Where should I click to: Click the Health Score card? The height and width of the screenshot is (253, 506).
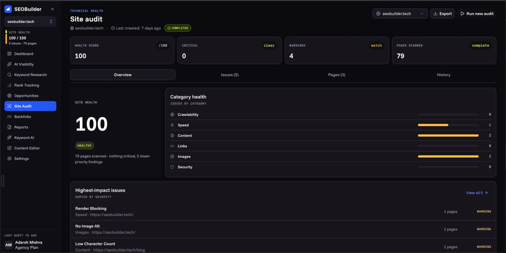click(122, 51)
